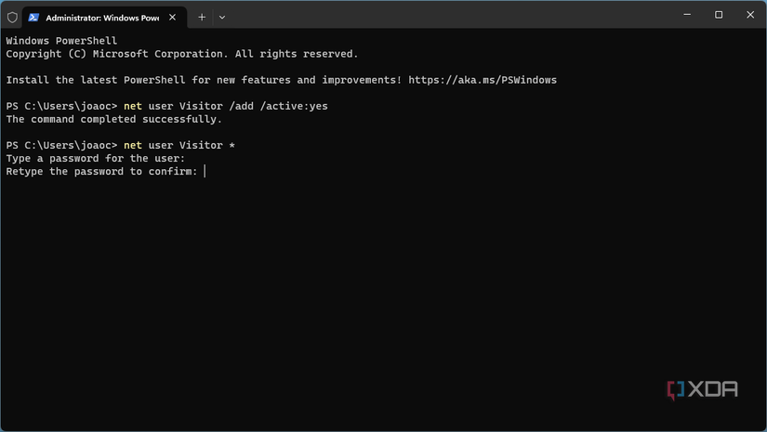Click the 'Type a password for the user' line
Viewport: 767px width, 432px height.
pos(95,158)
